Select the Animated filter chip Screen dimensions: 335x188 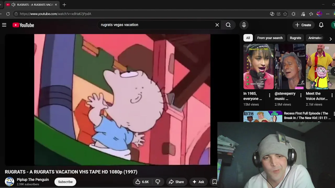(316, 38)
